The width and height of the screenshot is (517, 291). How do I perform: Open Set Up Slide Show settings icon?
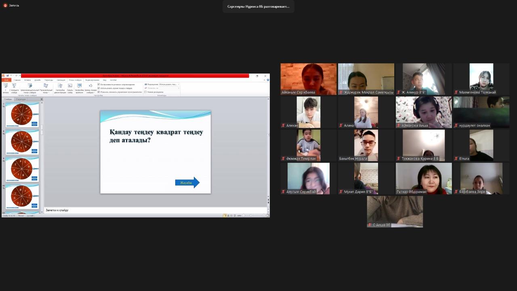[60, 86]
